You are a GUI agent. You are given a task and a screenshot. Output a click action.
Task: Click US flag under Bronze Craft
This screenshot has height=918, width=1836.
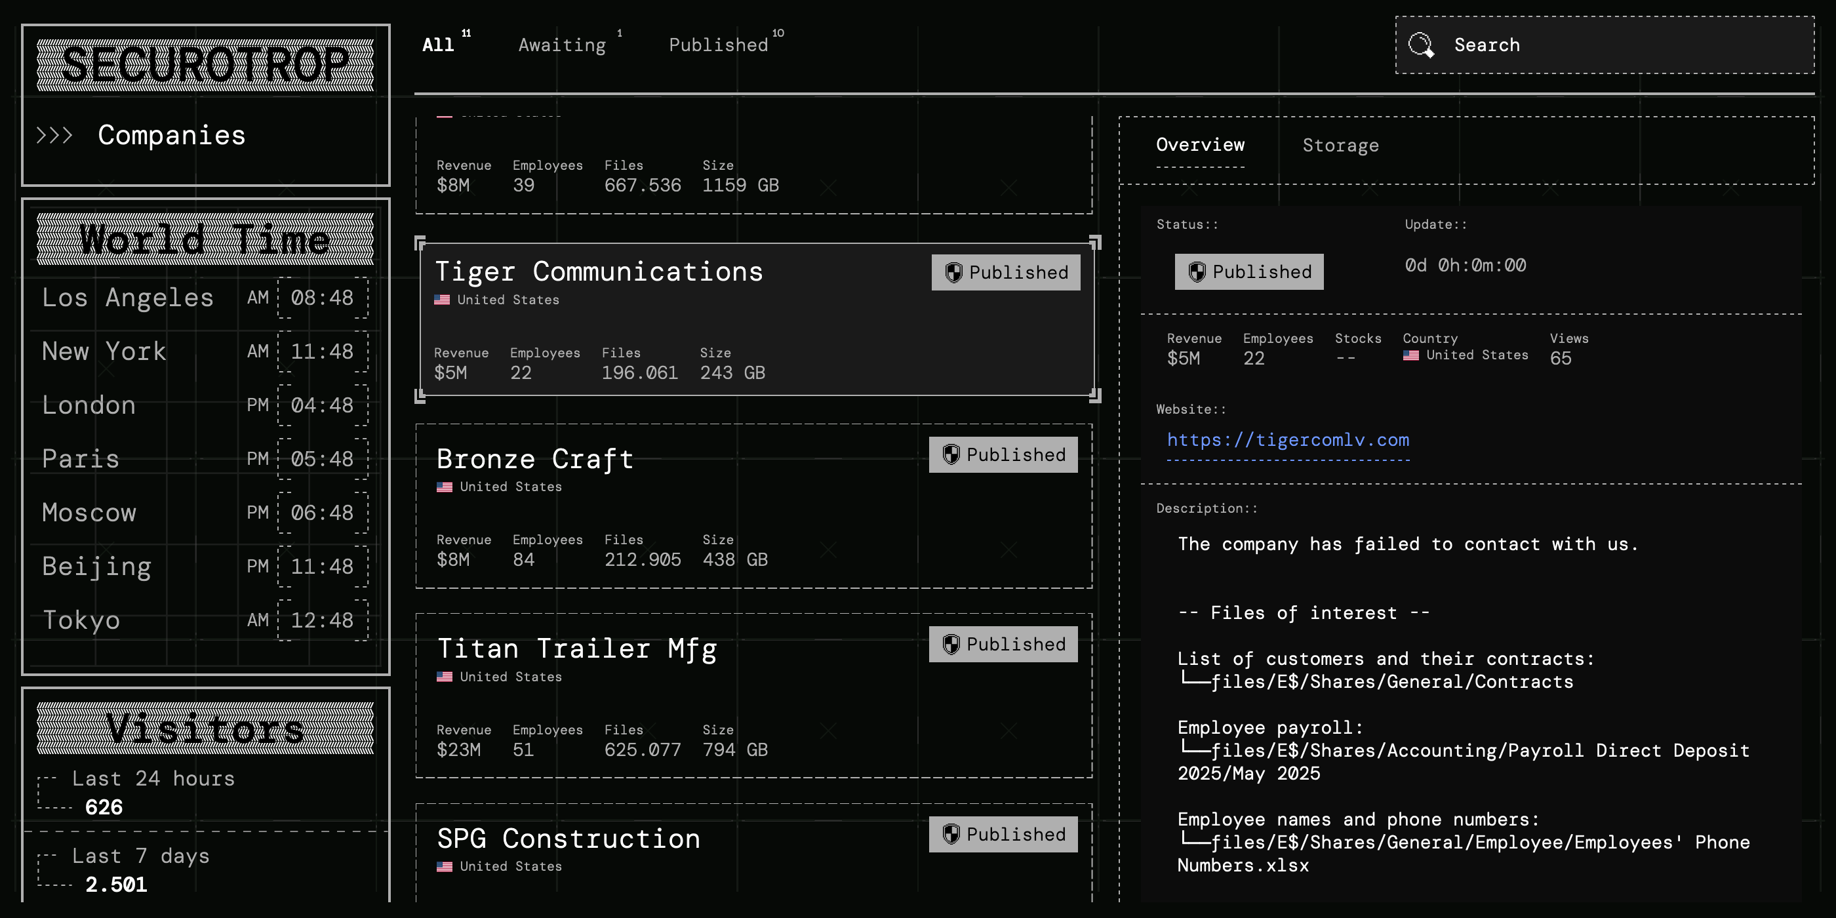[x=444, y=487]
